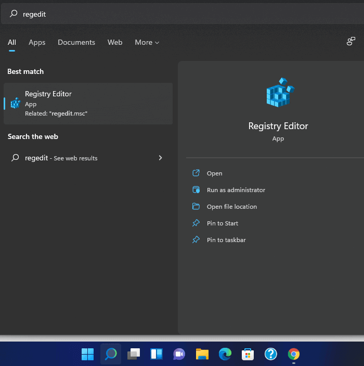
Task: Click Pin to taskbar
Action: (226, 240)
